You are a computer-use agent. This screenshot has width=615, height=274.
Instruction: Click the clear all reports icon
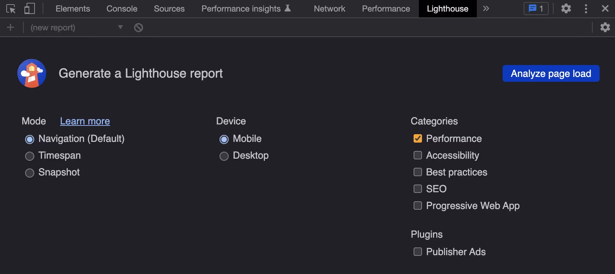(139, 27)
